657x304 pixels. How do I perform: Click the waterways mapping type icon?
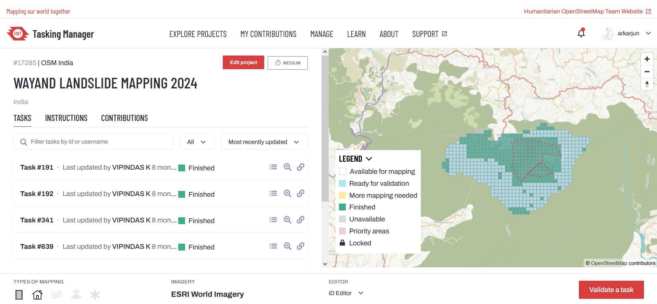tap(57, 295)
